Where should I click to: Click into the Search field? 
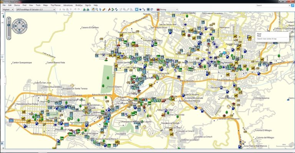[272, 5]
